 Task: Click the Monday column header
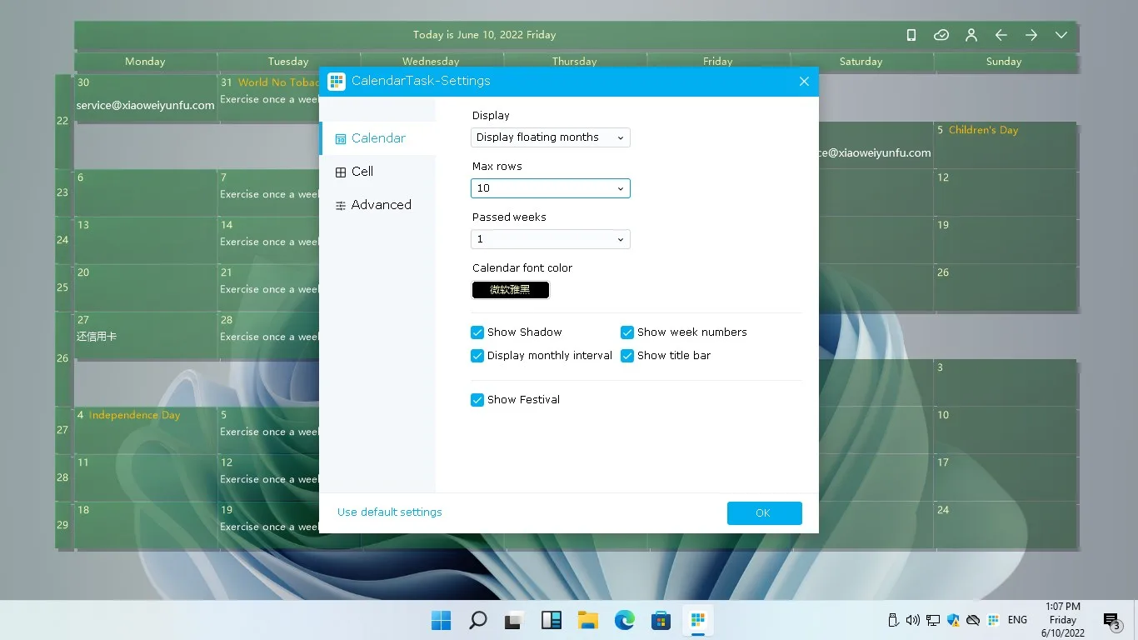[145, 62]
